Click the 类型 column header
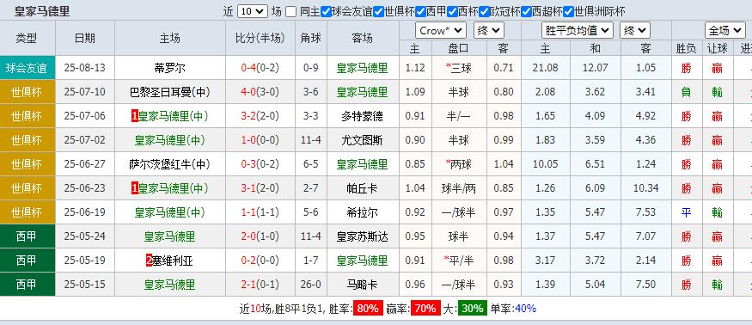 [x=26, y=38]
